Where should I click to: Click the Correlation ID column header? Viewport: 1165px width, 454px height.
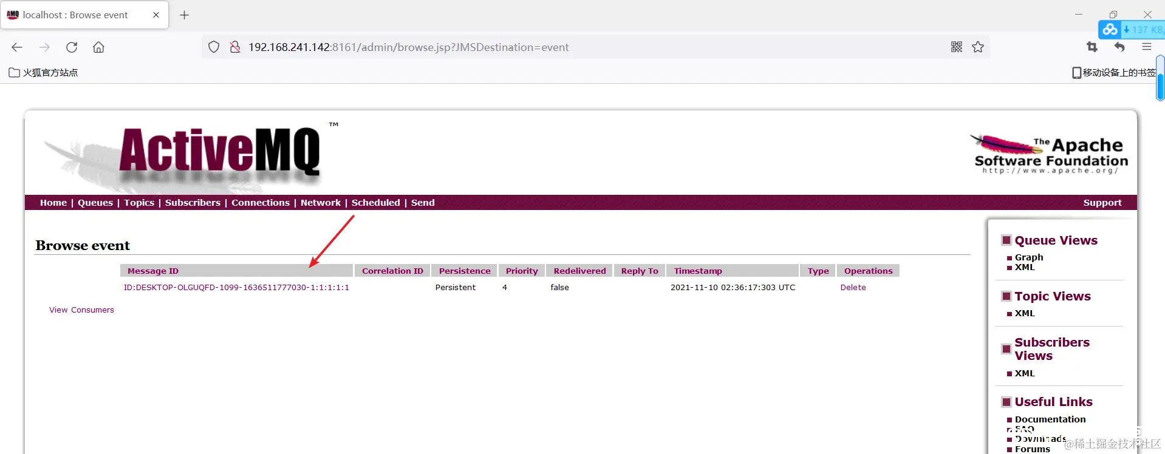coord(392,271)
